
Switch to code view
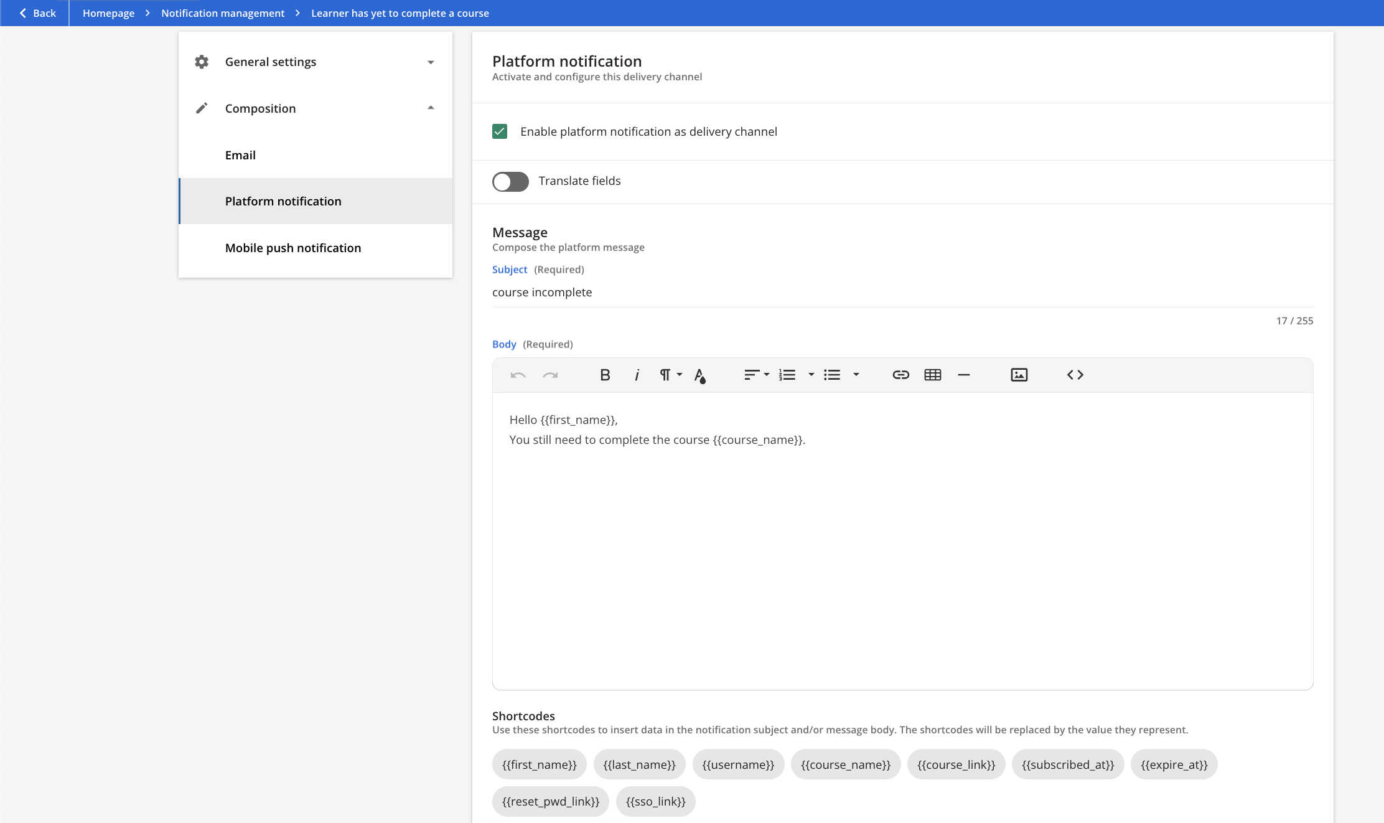(x=1075, y=375)
